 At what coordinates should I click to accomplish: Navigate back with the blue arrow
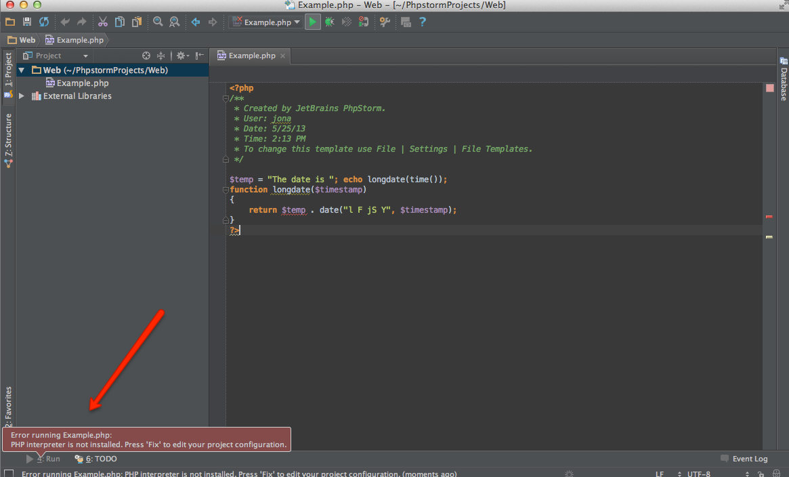196,22
